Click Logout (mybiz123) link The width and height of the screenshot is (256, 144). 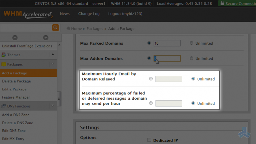pyautogui.click(x=125, y=14)
